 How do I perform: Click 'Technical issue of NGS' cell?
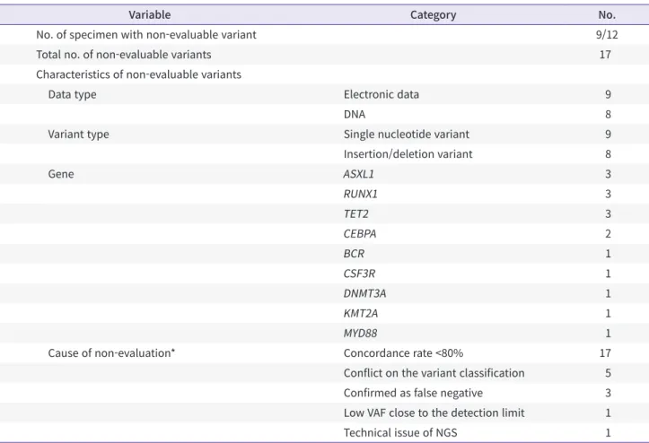coord(400,432)
